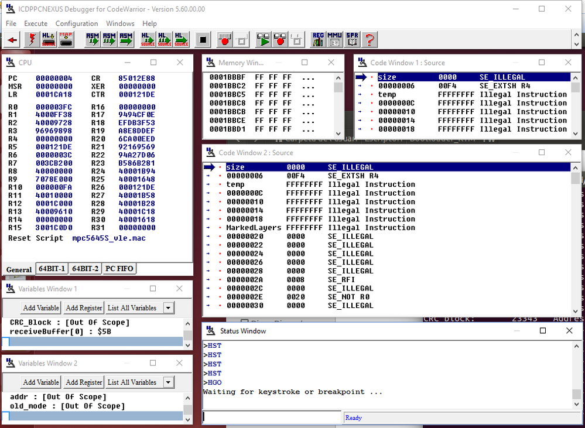
Task: Click Add Variable in Variables Window 1
Action: click(41, 308)
